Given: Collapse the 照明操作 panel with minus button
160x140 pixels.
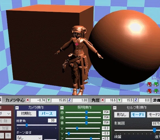Looking at the screenshot, I should point(62,108).
